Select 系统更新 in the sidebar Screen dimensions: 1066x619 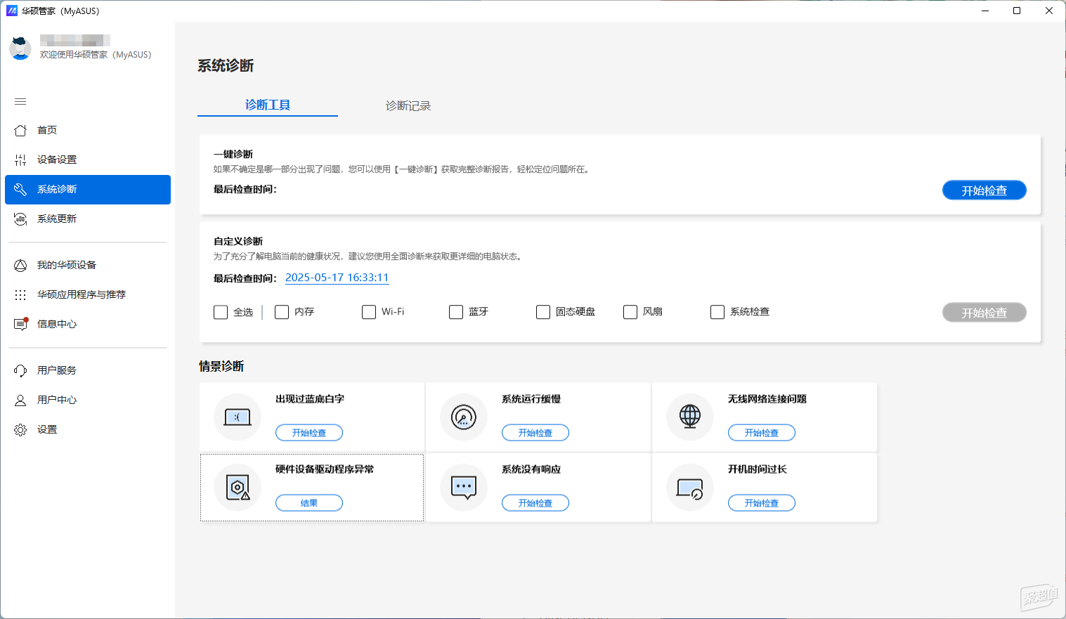click(x=88, y=219)
